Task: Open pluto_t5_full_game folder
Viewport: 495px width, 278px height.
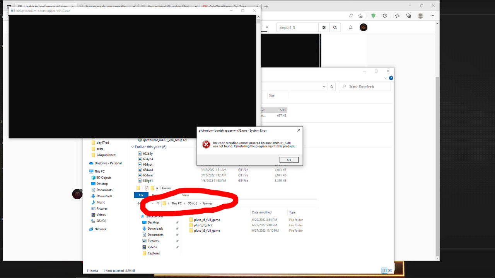Action: coord(205,220)
